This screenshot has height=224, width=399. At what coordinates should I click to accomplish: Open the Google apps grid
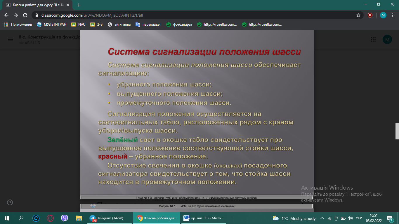[x=373, y=40]
